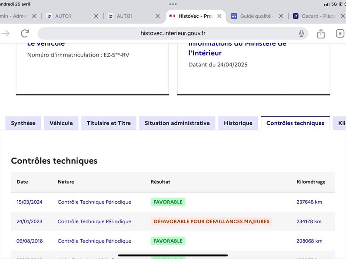The height and width of the screenshot is (259, 346).
Task: Click the Date column header
Action: point(22,182)
